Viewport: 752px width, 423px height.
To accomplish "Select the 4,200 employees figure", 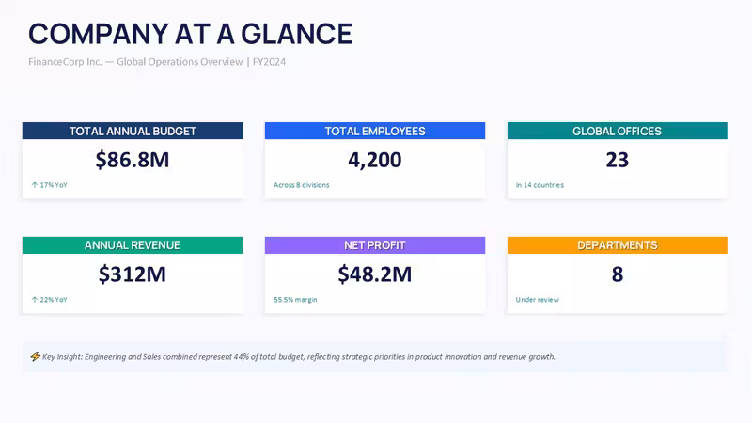I will 375,160.
